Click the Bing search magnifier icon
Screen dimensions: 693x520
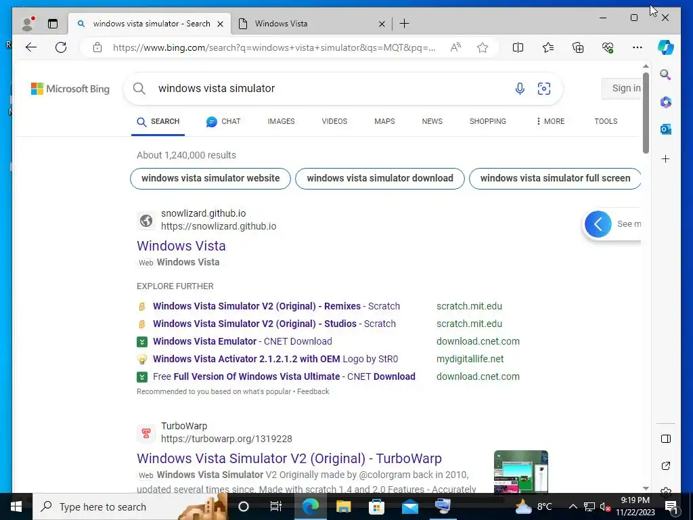click(139, 89)
